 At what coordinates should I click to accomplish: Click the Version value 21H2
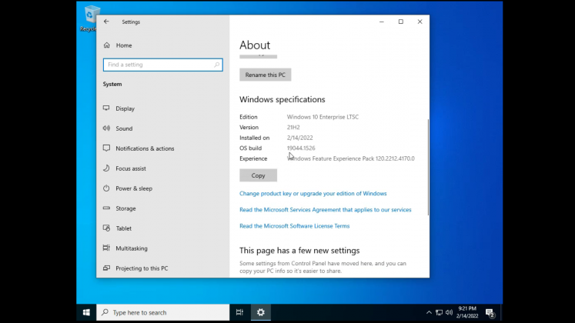click(293, 127)
